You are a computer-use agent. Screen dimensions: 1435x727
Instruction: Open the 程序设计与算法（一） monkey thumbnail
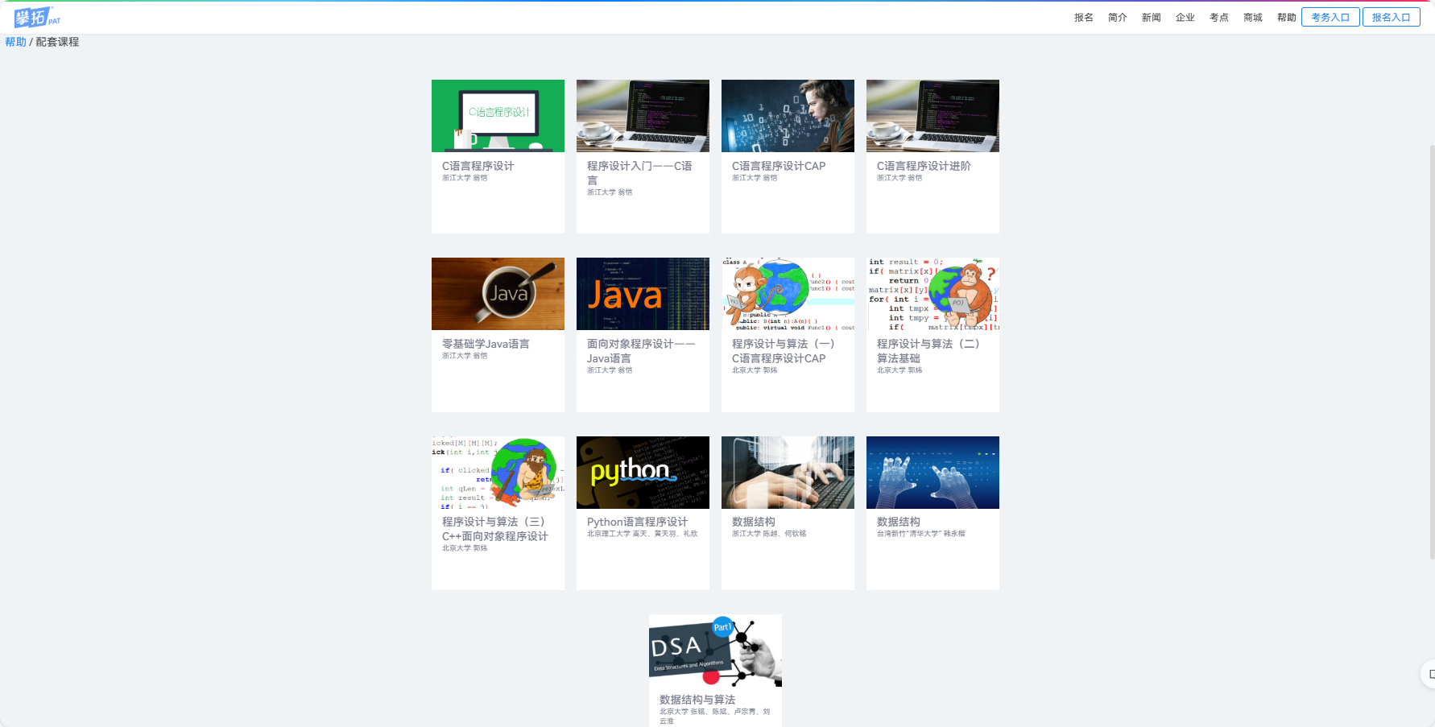coord(788,294)
